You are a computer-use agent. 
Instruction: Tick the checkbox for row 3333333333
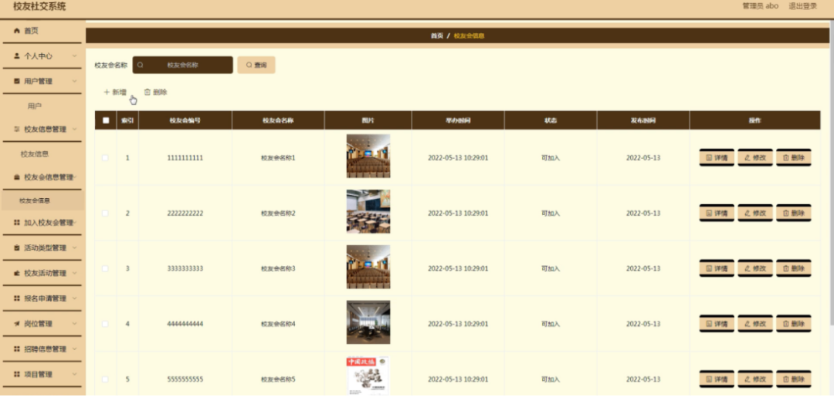coord(105,268)
